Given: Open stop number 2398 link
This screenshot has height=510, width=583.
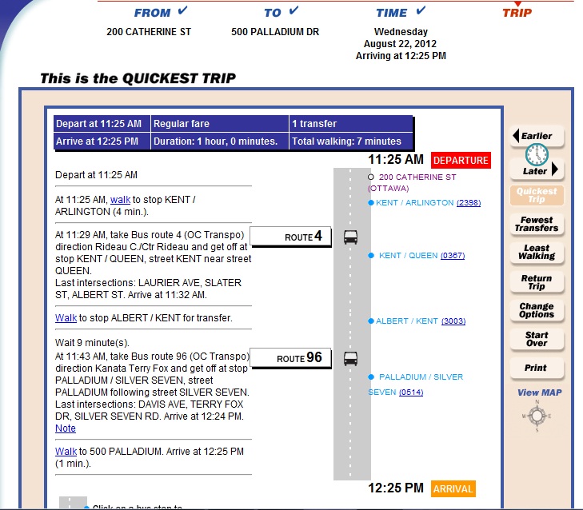Looking at the screenshot, I should coord(469,203).
